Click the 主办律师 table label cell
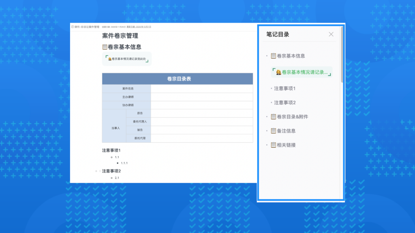The image size is (415, 233). [x=126, y=97]
